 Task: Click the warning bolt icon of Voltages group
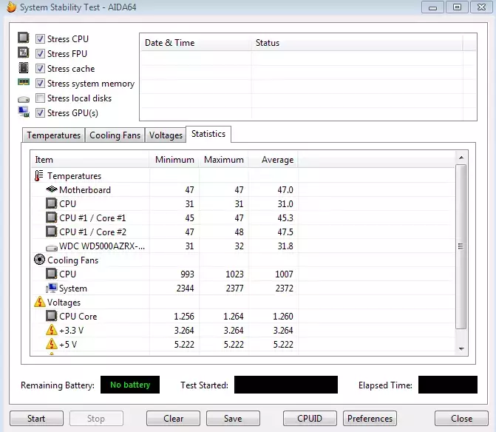[39, 302]
